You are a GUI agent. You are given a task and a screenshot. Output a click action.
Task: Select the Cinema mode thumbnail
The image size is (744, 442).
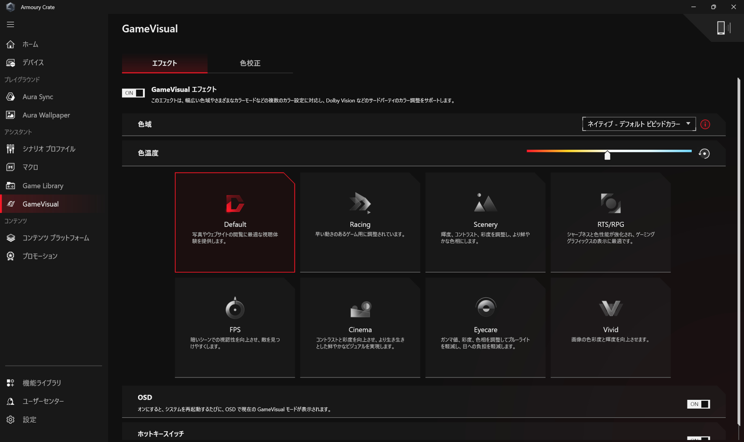360,328
